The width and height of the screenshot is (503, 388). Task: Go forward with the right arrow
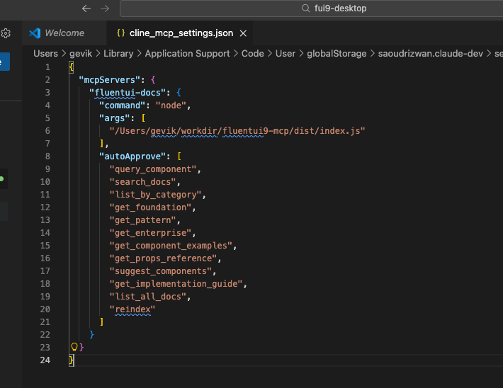coord(105,8)
